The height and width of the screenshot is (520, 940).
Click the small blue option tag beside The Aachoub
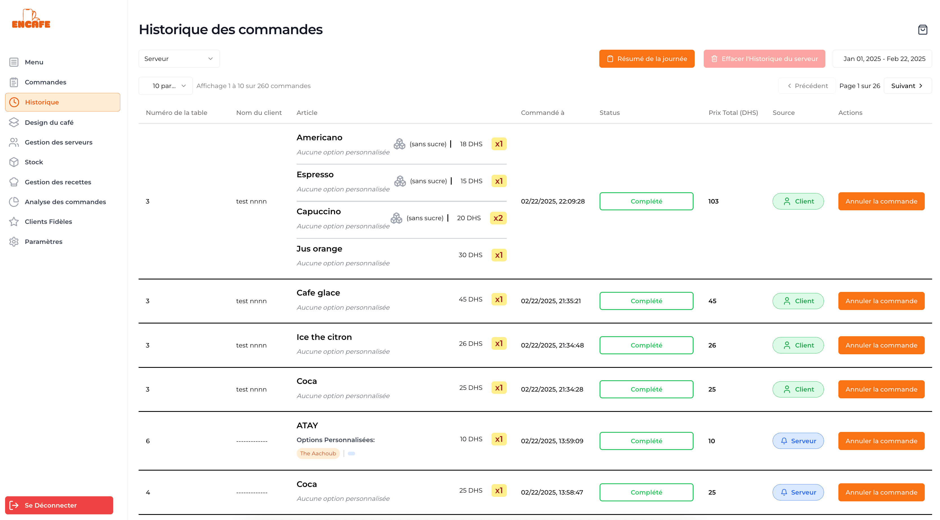[x=351, y=454]
